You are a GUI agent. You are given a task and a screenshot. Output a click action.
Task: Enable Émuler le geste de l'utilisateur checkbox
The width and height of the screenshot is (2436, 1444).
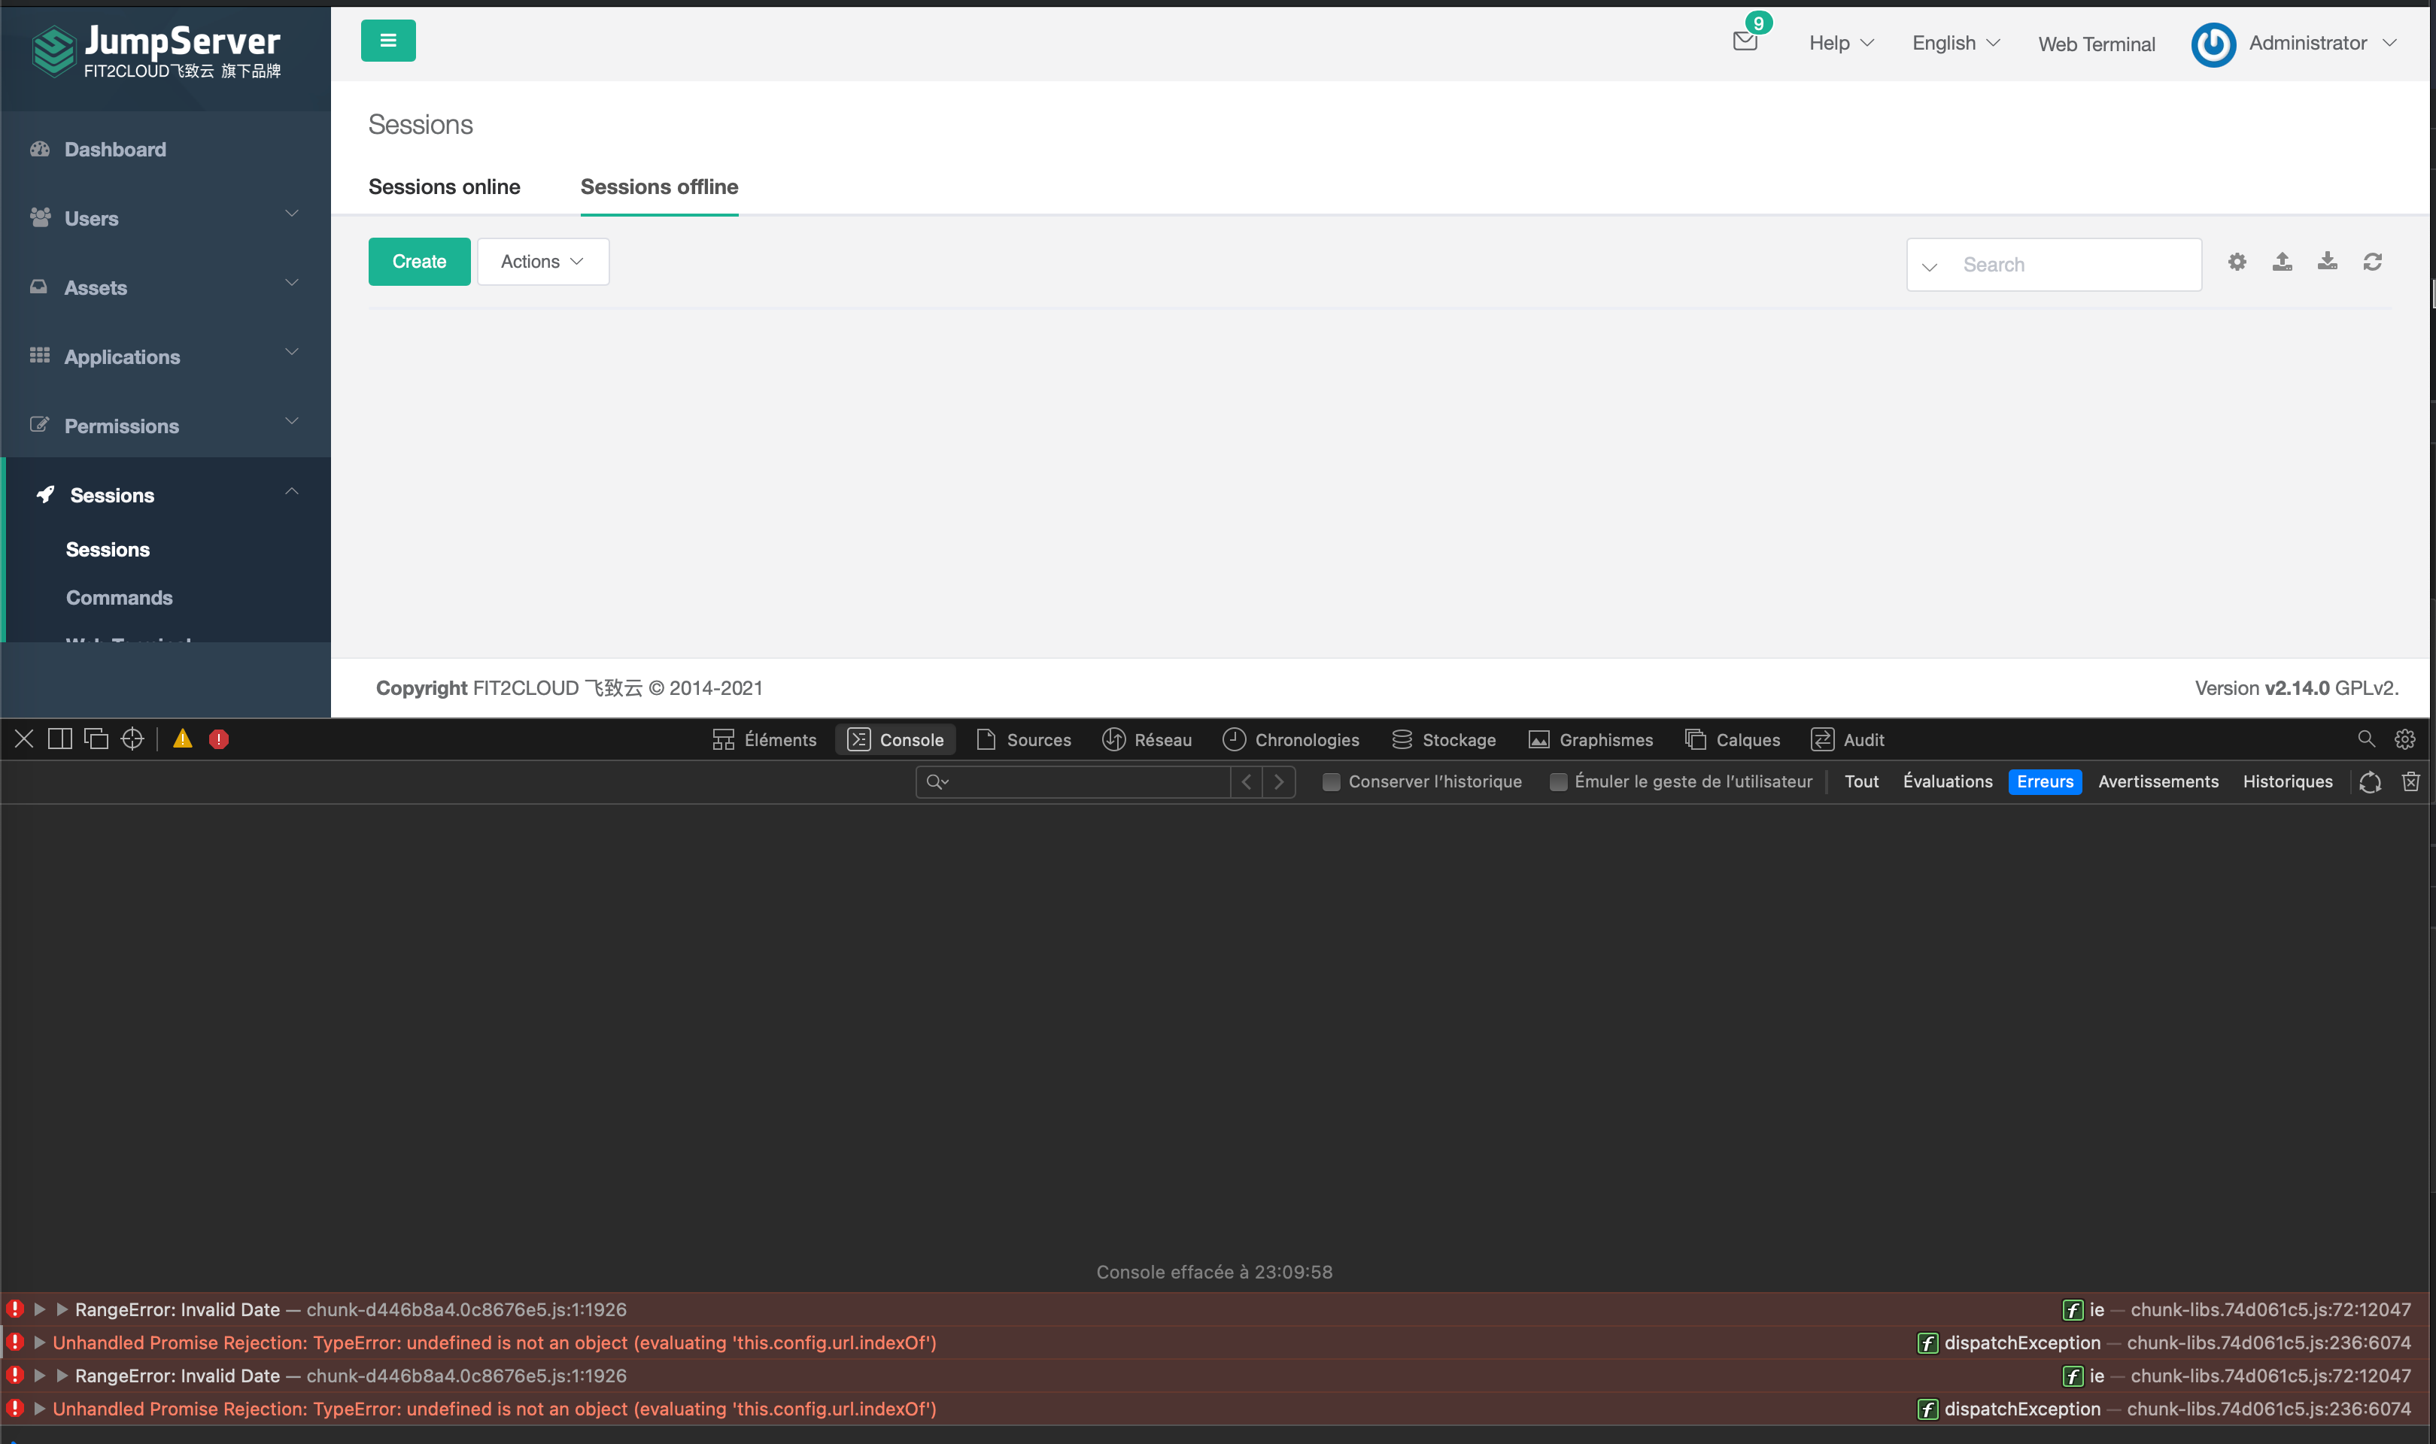point(1558,782)
